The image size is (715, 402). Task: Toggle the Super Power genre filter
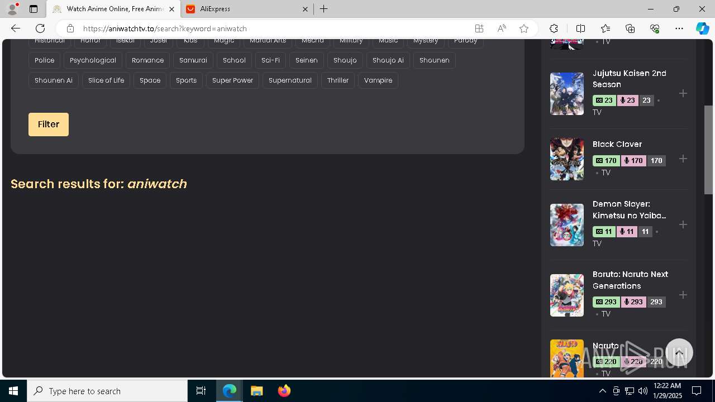232,80
